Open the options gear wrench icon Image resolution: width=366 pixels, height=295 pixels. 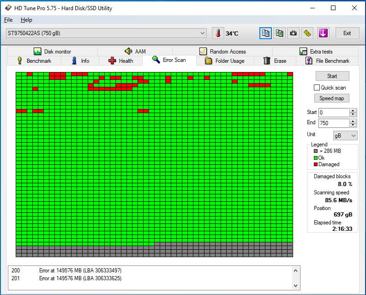click(x=307, y=33)
